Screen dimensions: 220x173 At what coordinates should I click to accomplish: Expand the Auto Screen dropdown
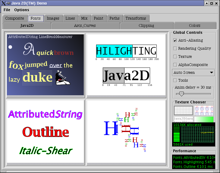point(193,73)
